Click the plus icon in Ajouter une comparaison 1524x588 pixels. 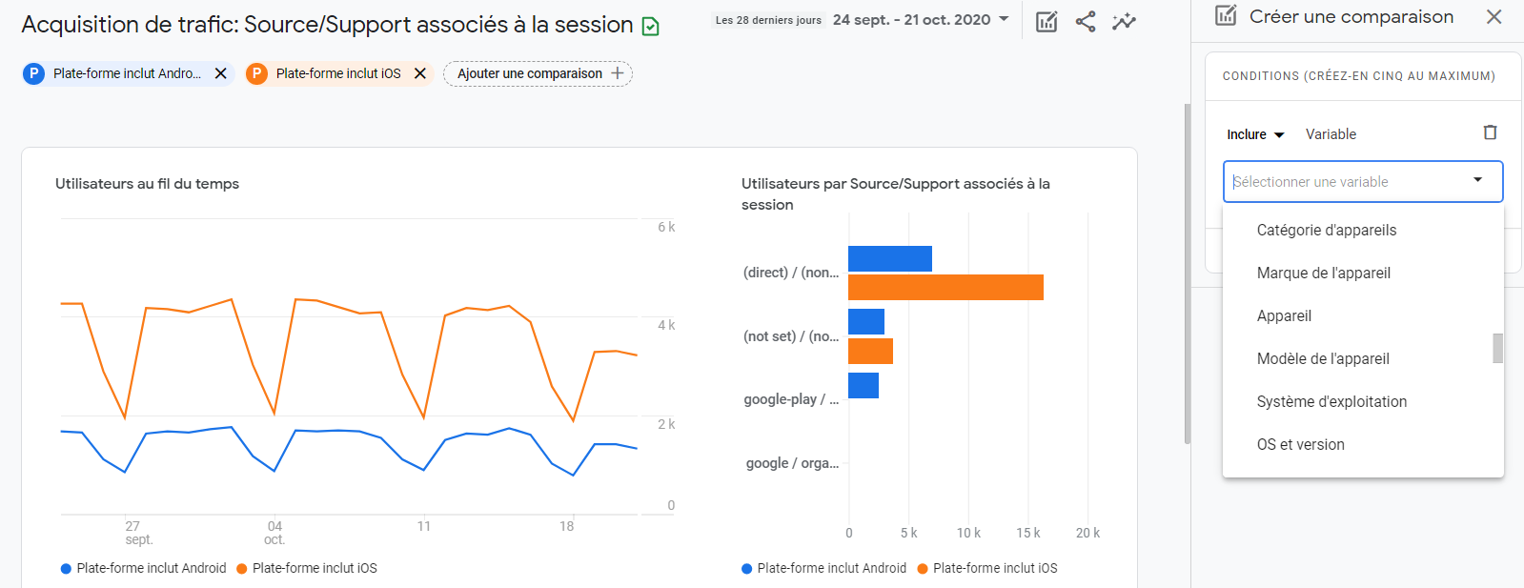[x=618, y=73]
